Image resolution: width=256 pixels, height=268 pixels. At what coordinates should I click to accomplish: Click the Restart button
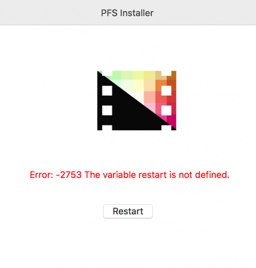(128, 211)
